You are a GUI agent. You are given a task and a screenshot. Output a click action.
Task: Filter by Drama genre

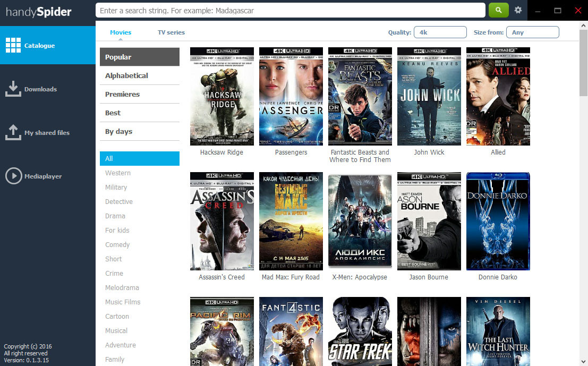[115, 216]
